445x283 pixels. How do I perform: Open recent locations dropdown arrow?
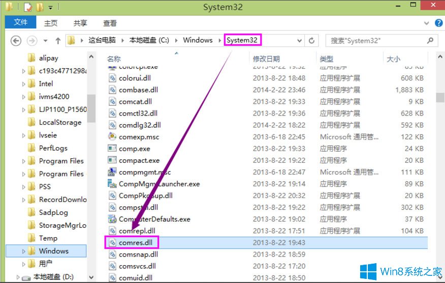coord(45,41)
